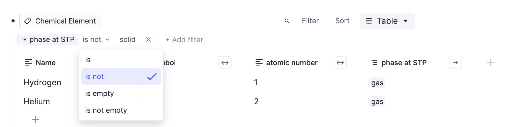The height and width of the screenshot is (127, 505).
Task: Click the Chemical Element tag
Action: point(60,21)
